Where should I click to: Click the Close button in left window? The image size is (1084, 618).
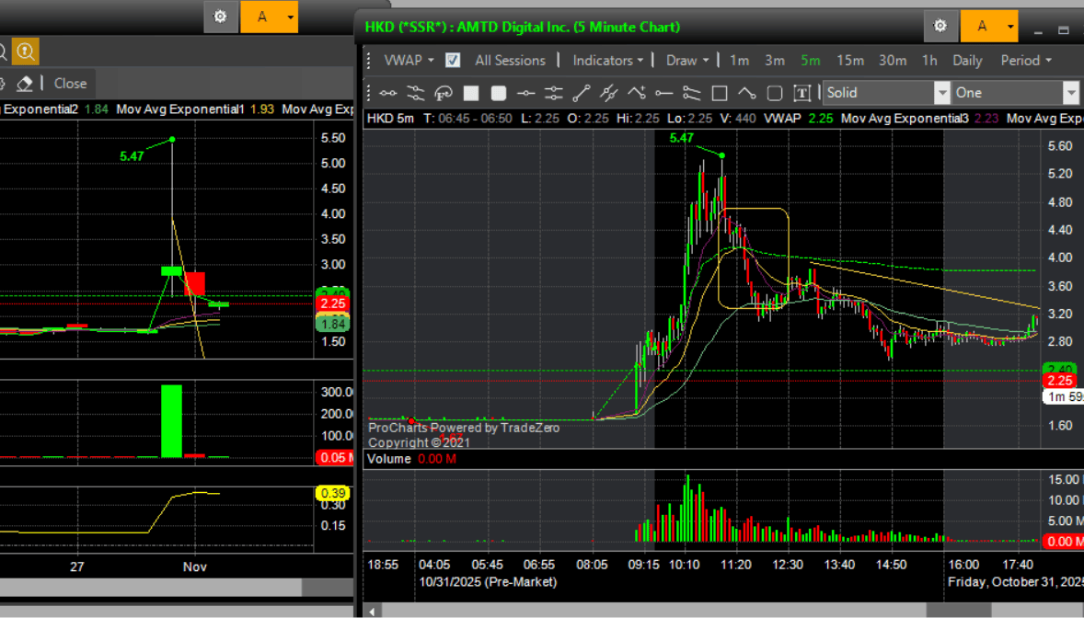(x=71, y=84)
